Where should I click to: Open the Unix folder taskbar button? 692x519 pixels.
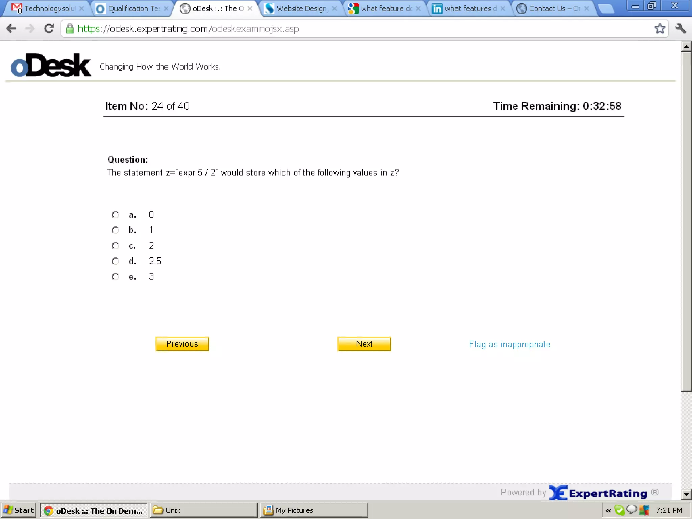tap(203, 510)
